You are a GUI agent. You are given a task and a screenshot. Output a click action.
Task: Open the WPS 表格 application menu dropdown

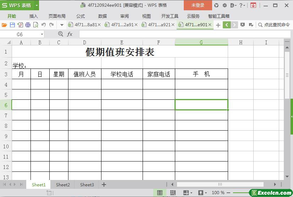(x=37, y=5)
